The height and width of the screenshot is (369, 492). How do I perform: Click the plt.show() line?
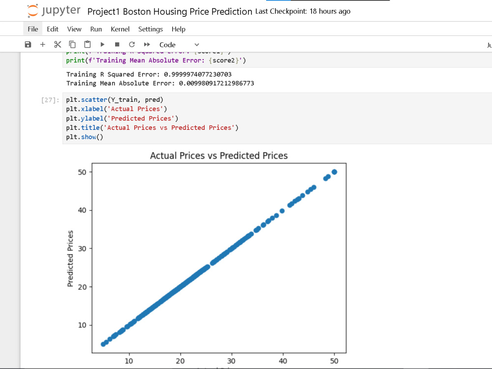click(85, 137)
